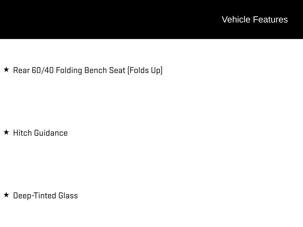This screenshot has width=303, height=227.
Task: Click the word "Up)" ending the first feature
Action: click(x=157, y=70)
